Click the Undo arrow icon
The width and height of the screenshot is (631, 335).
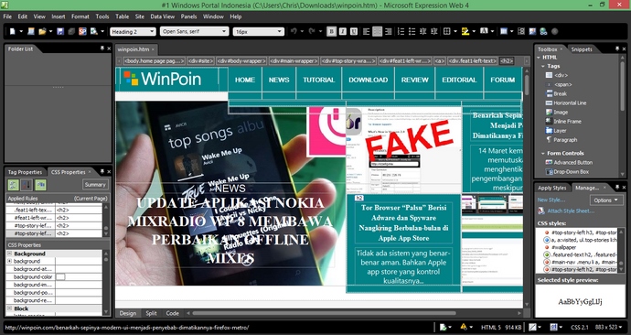point(294,31)
